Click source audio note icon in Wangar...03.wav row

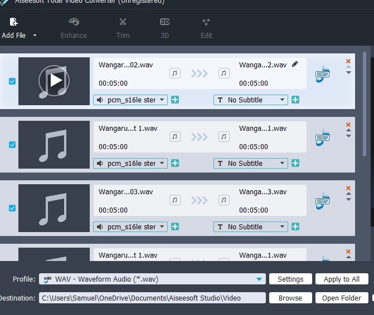[x=175, y=200]
